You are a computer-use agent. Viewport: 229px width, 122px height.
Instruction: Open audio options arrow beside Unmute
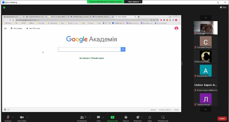[x=13, y=117]
